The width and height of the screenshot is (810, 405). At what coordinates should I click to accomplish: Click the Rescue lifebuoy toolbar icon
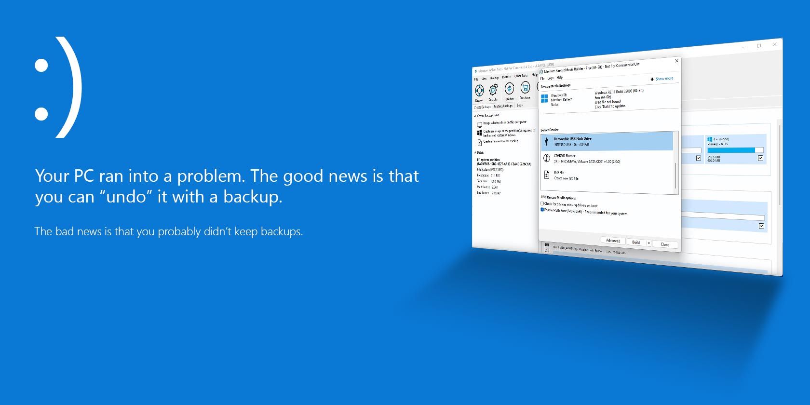click(x=479, y=91)
